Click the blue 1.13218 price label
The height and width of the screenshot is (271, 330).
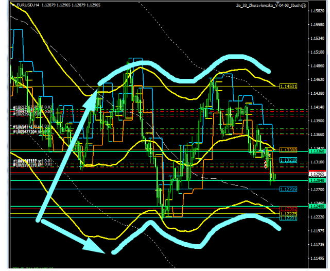(288, 161)
